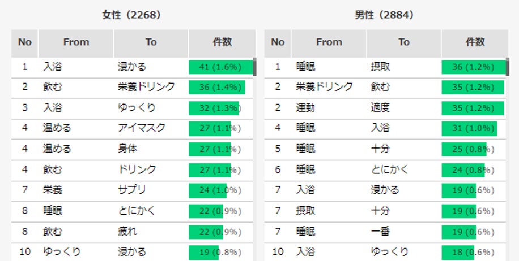The image size is (519, 261).
Task: Select the 一番 cell in 男性 table
Action: pos(380,231)
